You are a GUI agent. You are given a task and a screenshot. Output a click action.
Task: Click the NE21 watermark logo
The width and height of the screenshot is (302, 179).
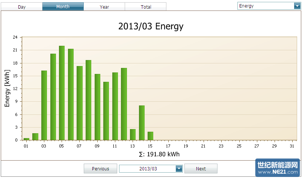(x=278, y=168)
